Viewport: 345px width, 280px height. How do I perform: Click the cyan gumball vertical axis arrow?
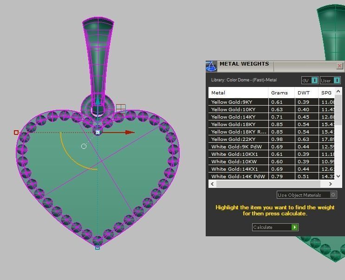[98, 101]
